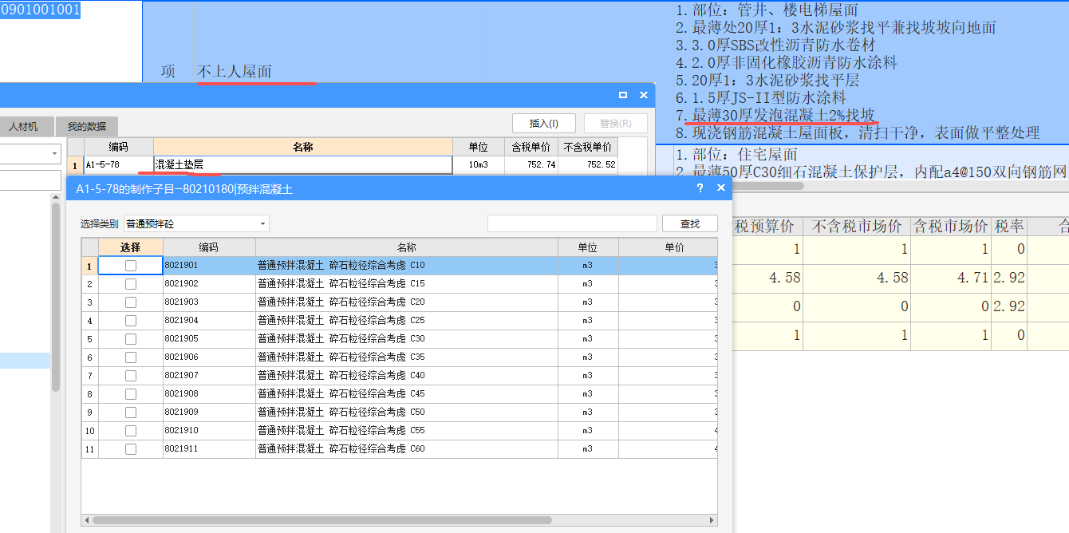Click the 不上人屋面 item name

[x=235, y=71]
